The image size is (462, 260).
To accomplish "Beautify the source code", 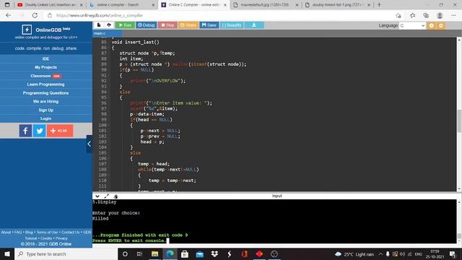I will pyautogui.click(x=232, y=25).
